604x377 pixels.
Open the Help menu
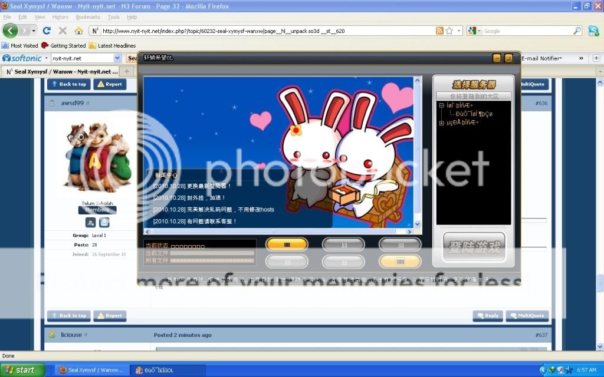tap(132, 17)
